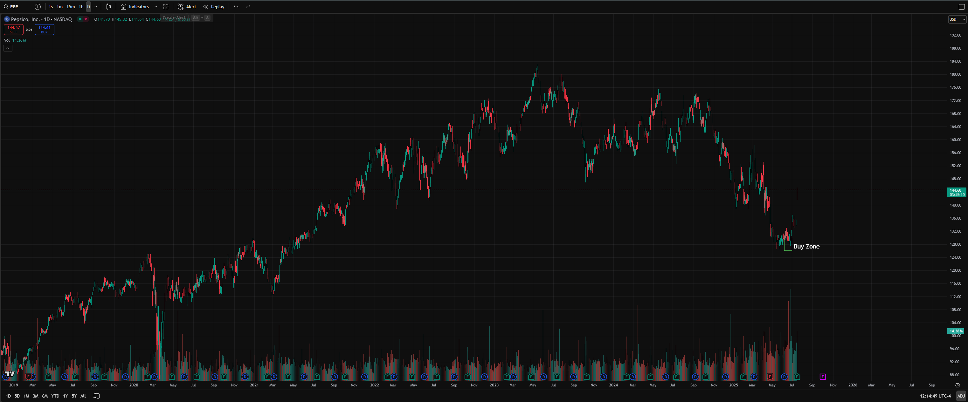Click the 2026 label on the time axis
Image resolution: width=968 pixels, height=402 pixels.
(x=853, y=385)
